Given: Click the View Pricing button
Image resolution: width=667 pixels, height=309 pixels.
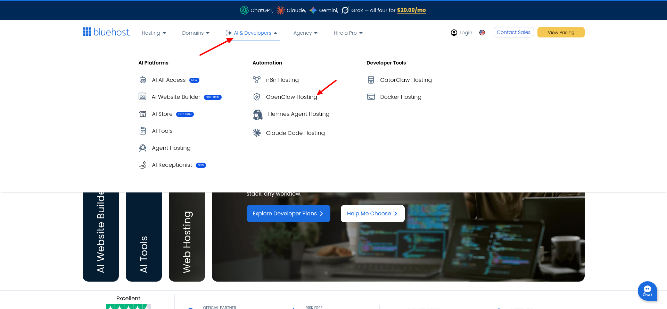Looking at the screenshot, I should 561,32.
